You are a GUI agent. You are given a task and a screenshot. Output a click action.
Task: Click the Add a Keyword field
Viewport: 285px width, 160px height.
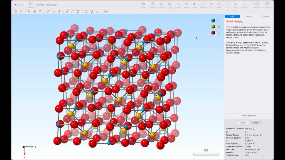(x=249, y=116)
